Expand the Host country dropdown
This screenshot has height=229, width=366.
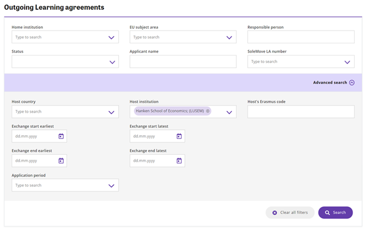(x=111, y=112)
